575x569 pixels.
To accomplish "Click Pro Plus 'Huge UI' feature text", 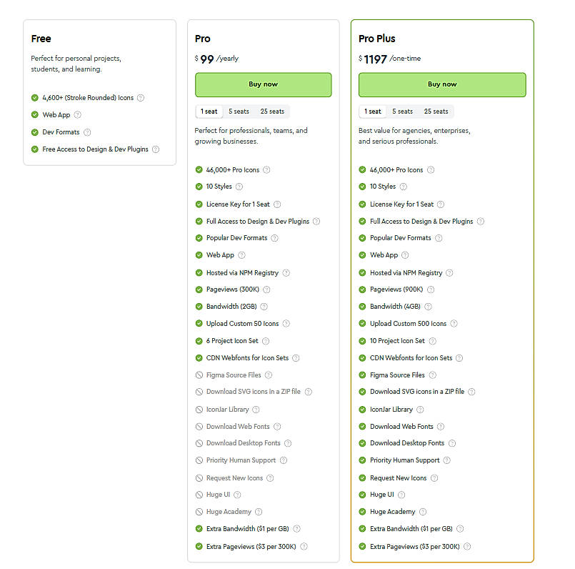I will tap(381, 495).
